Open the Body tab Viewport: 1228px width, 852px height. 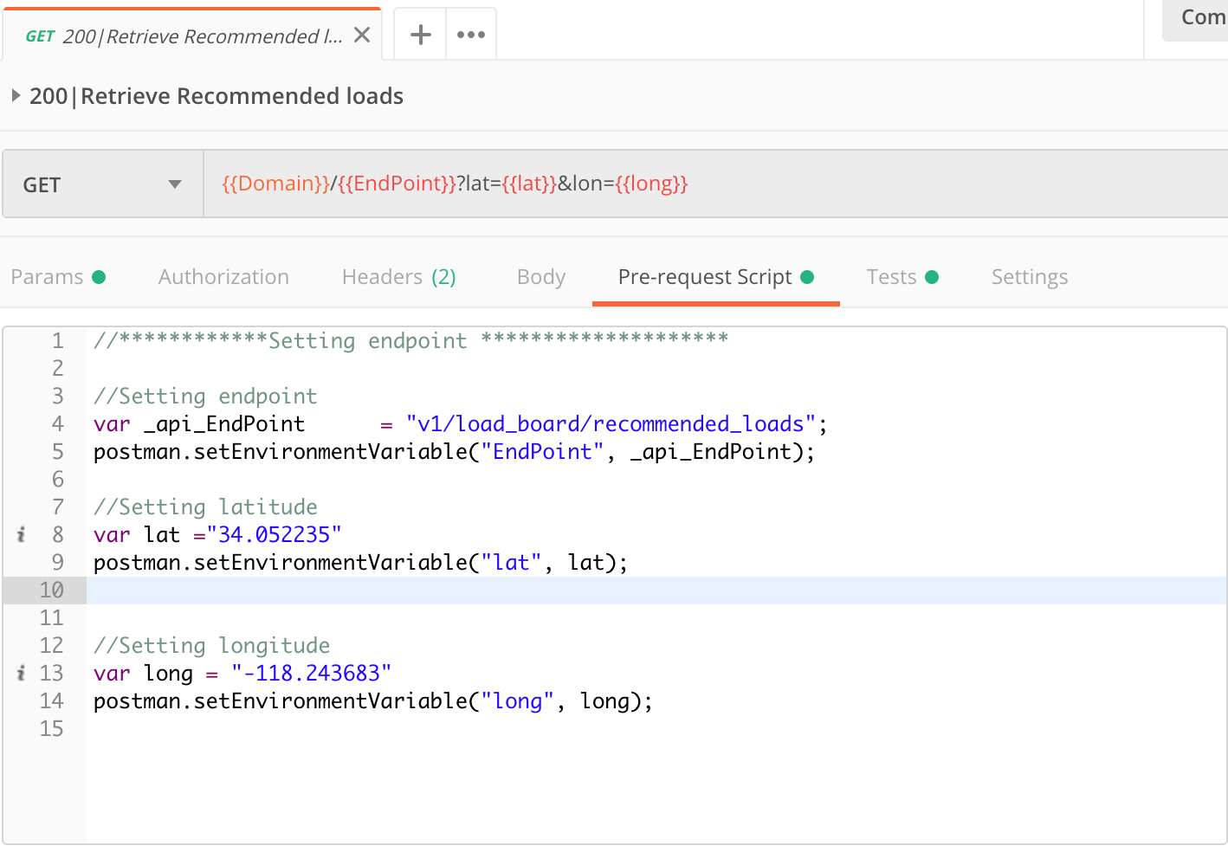(541, 277)
